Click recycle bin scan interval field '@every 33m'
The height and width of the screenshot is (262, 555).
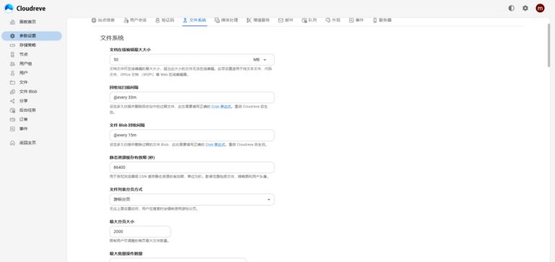tap(192, 97)
